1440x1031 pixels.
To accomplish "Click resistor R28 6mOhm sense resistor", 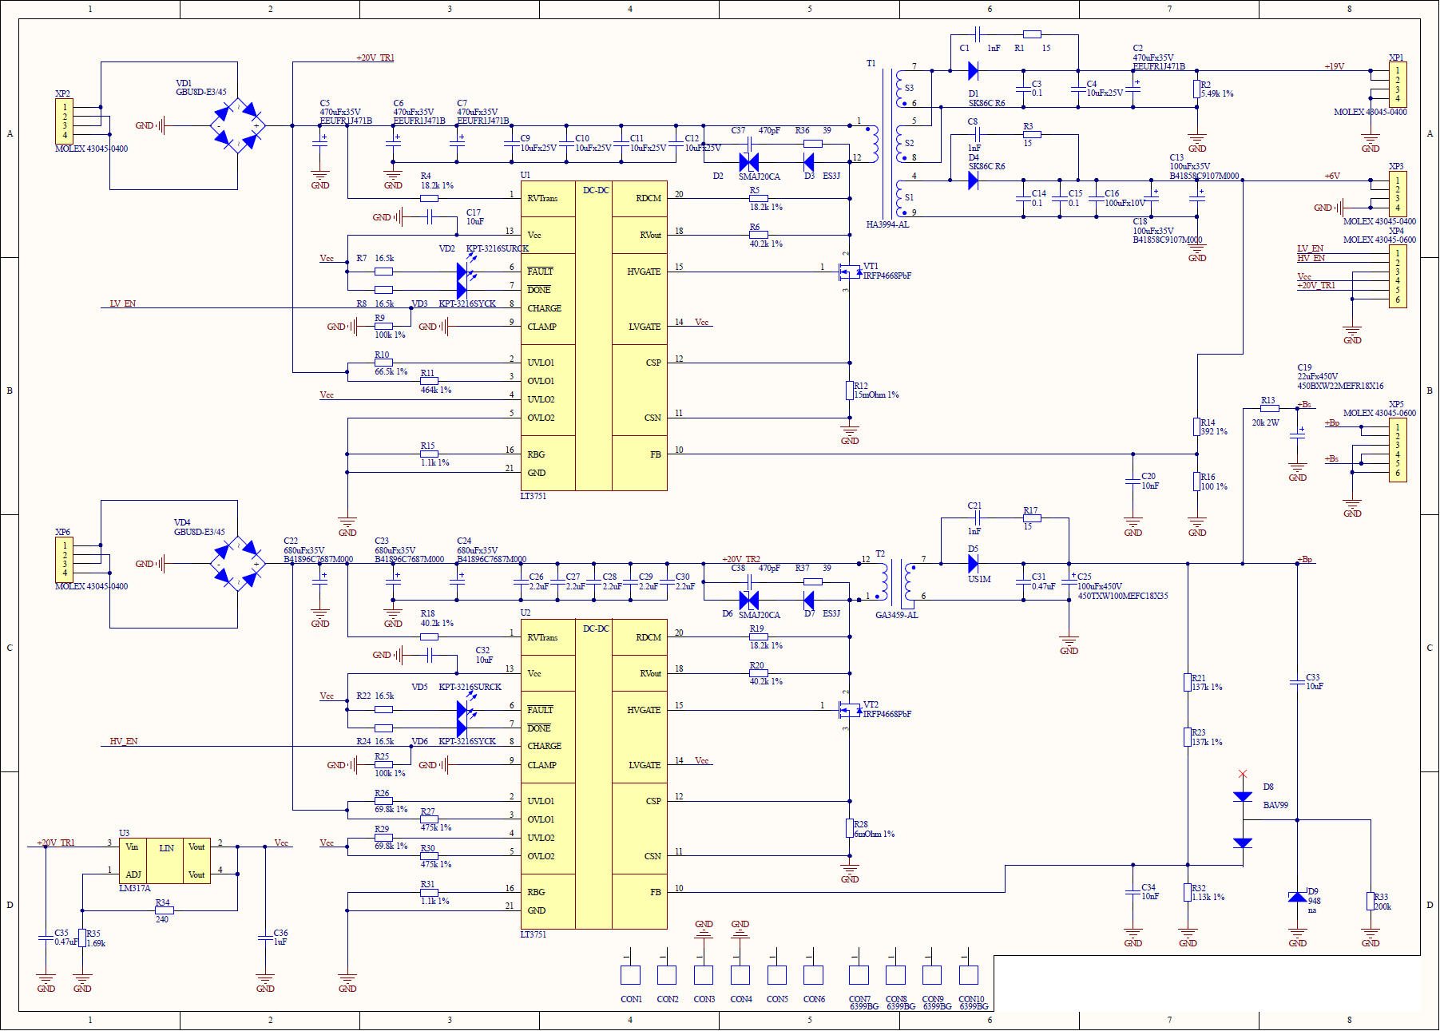I will click(850, 828).
